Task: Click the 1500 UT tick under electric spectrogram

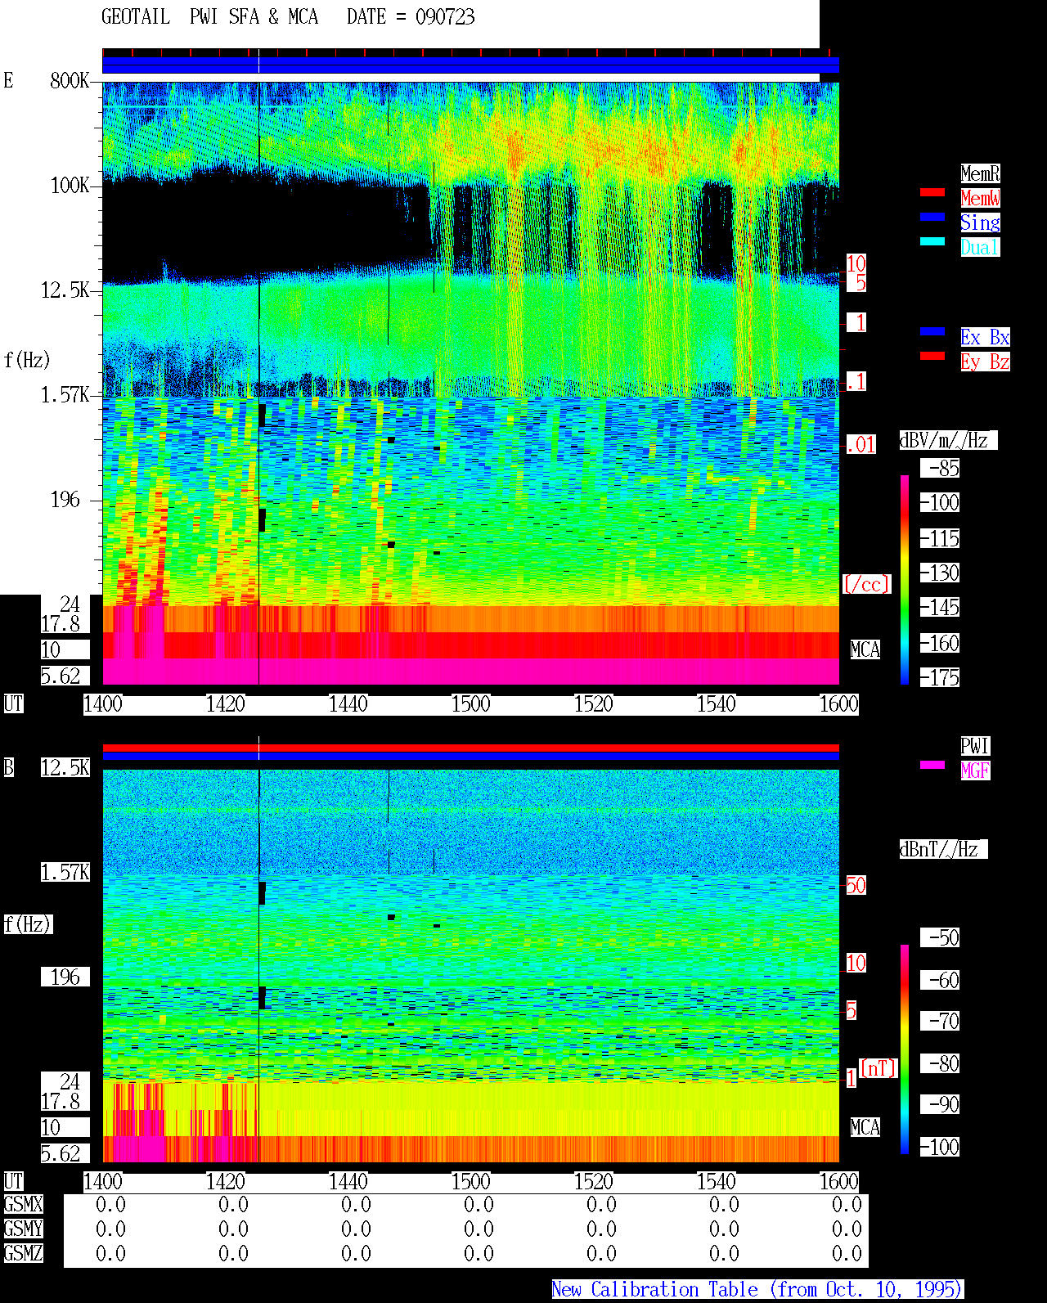Action: (x=471, y=704)
